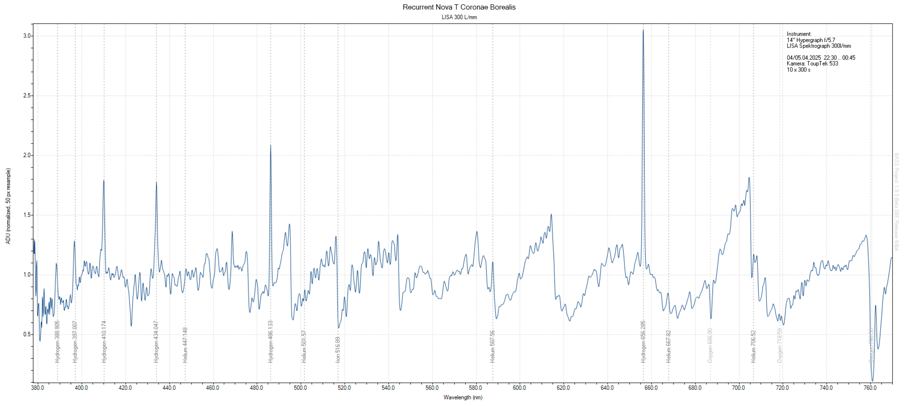Click the 'Hydrogen 410.174' line label
Image resolution: width=919 pixels, height=406 pixels.
click(104, 341)
